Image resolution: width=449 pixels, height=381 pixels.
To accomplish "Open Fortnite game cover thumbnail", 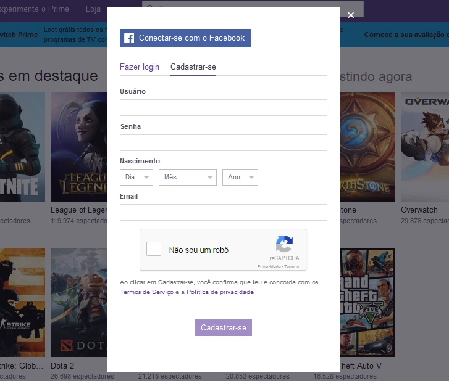I will click(x=22, y=147).
